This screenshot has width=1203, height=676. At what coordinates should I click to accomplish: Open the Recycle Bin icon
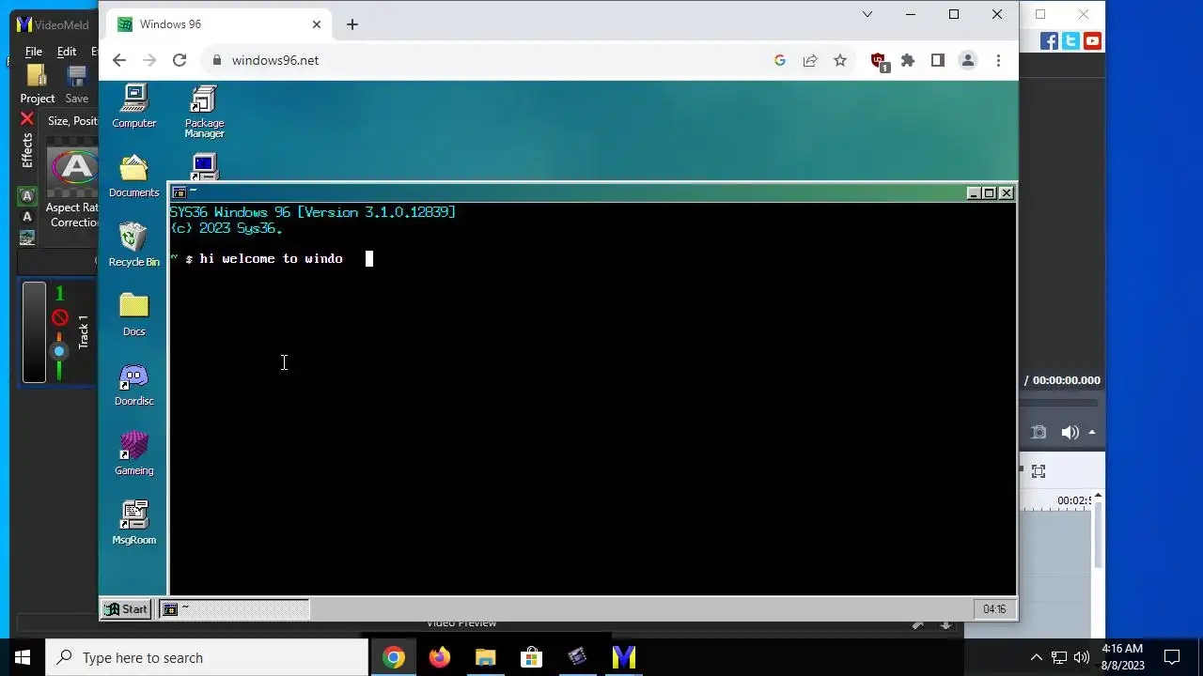[134, 245]
